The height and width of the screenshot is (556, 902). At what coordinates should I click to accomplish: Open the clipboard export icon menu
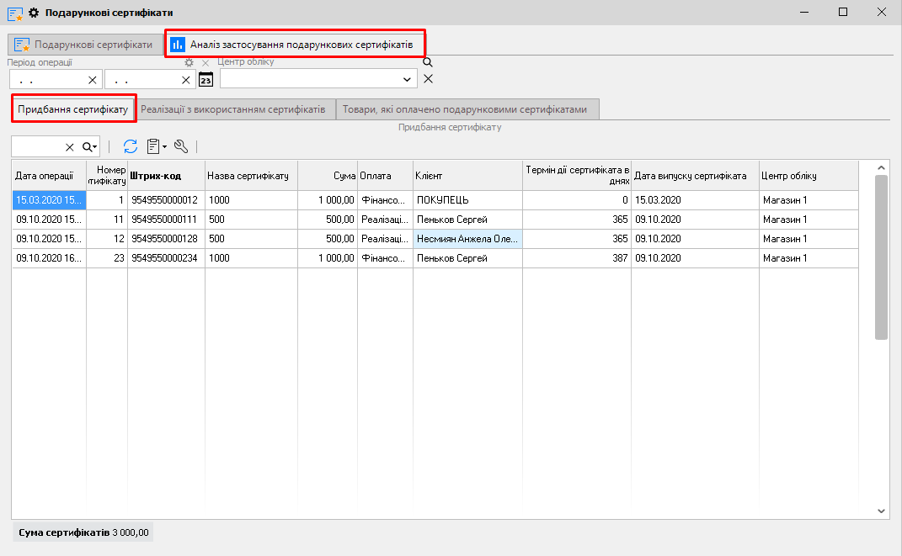(x=156, y=146)
